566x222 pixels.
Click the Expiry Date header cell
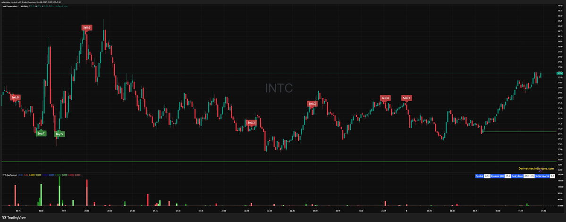[x=517, y=176]
